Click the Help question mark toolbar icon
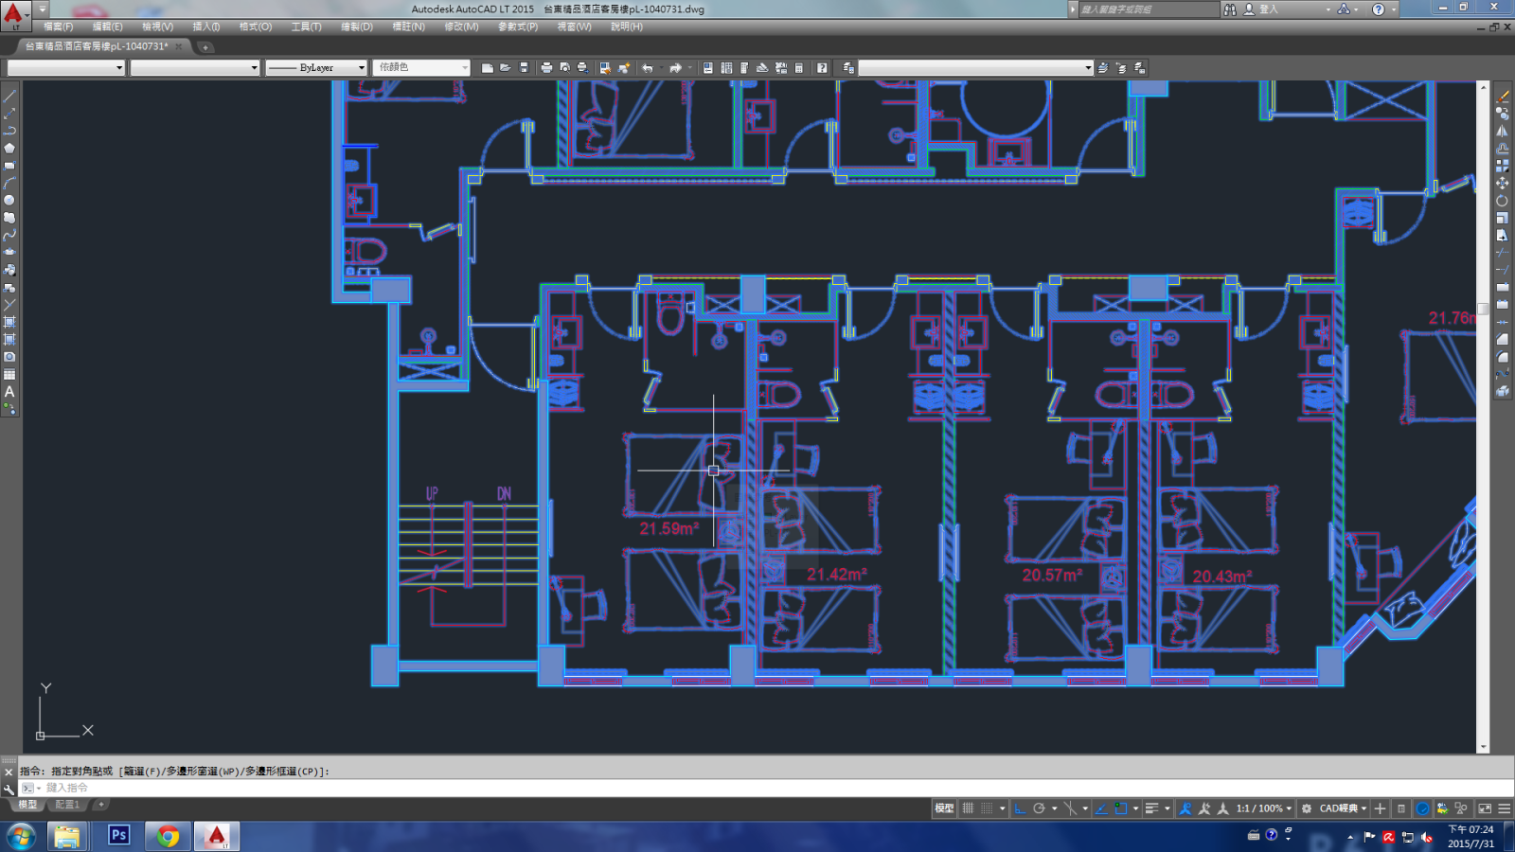Image resolution: width=1515 pixels, height=852 pixels. point(822,68)
